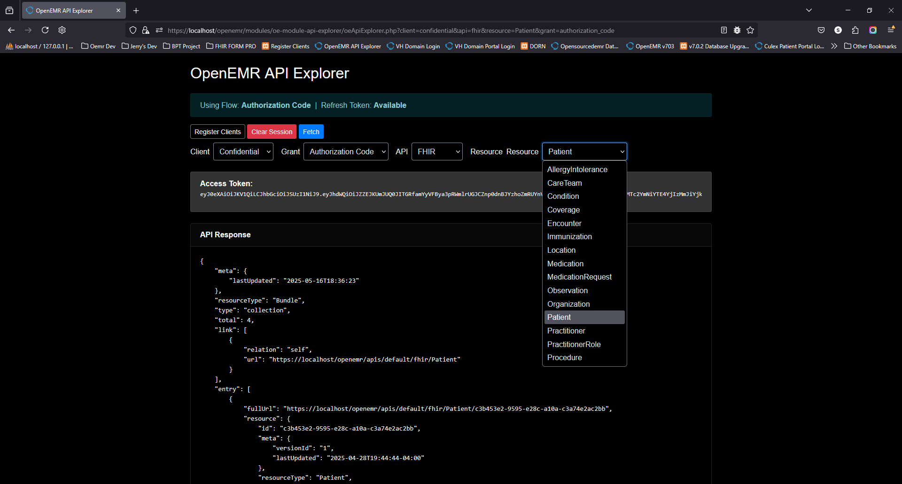This screenshot has height=484, width=902.
Task: Select AllergyIntolerance from the resource list
Action: click(x=584, y=169)
